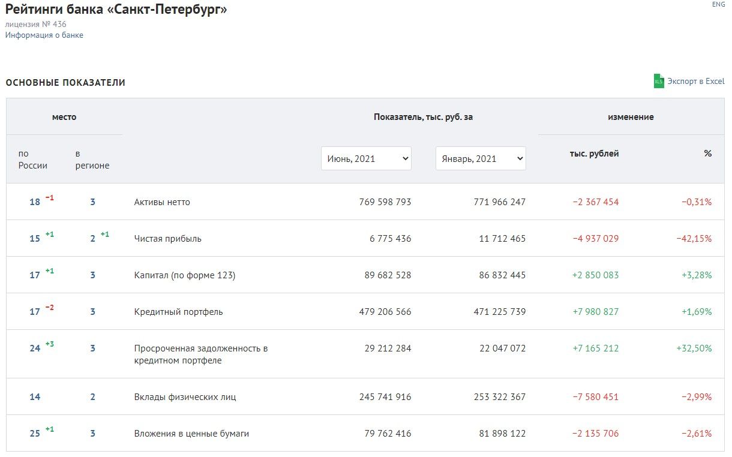Viewport: 732px width, 457px height.
Task: Click Russia rank 15 for Чистая прибыль
Action: click(x=35, y=239)
